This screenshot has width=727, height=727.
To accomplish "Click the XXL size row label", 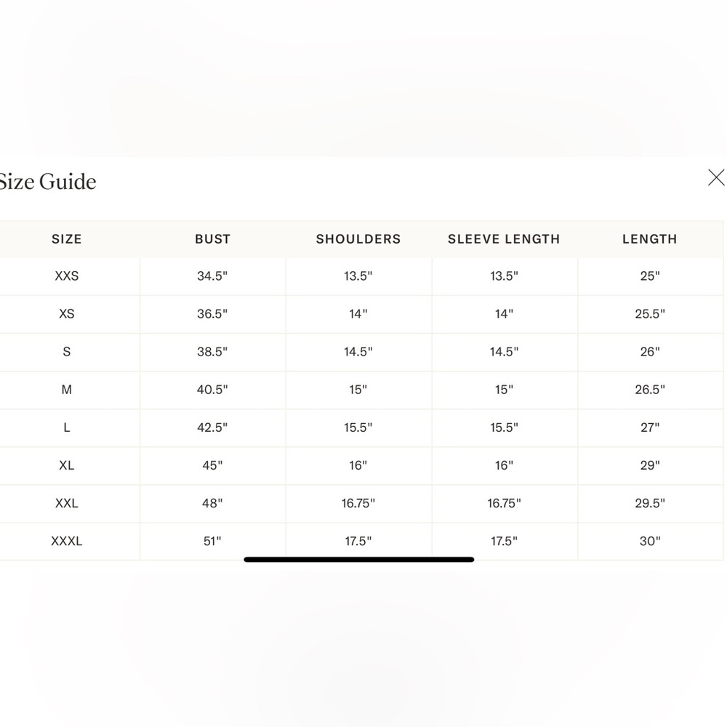I will [67, 504].
